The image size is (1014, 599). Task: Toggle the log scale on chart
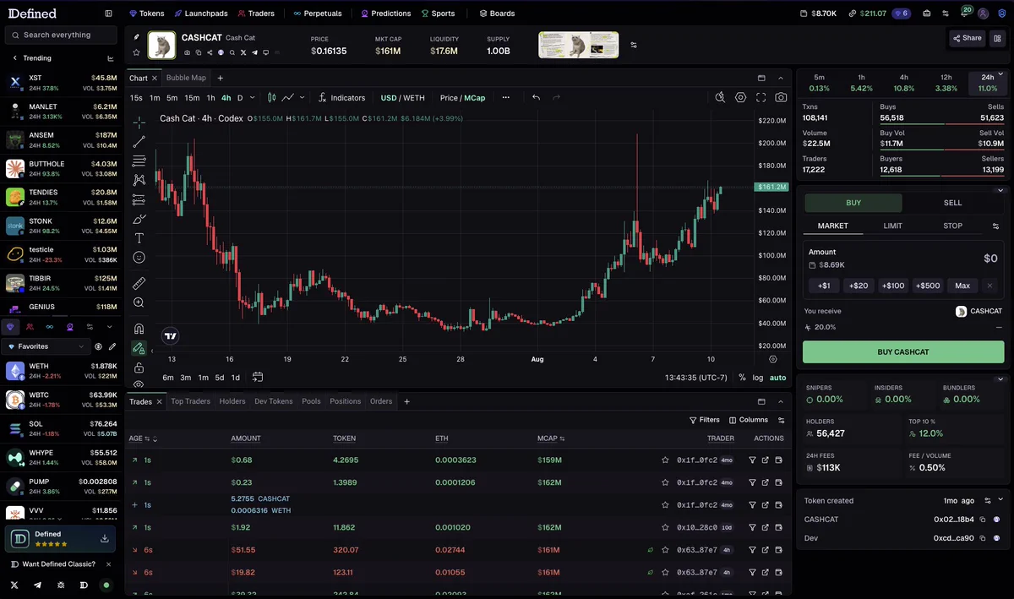pos(757,378)
